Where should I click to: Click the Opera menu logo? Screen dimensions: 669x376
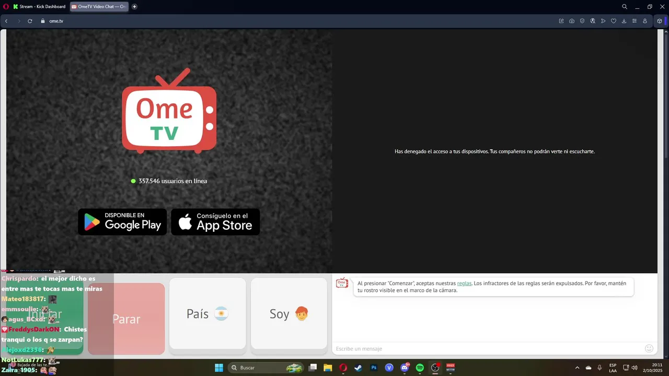[x=5, y=6]
